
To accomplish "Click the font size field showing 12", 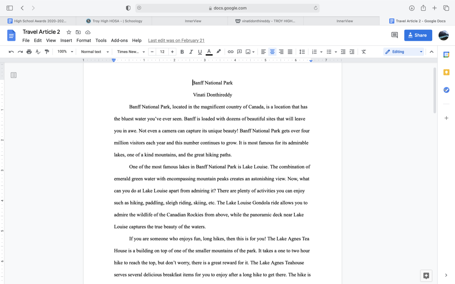I will 162,52.
